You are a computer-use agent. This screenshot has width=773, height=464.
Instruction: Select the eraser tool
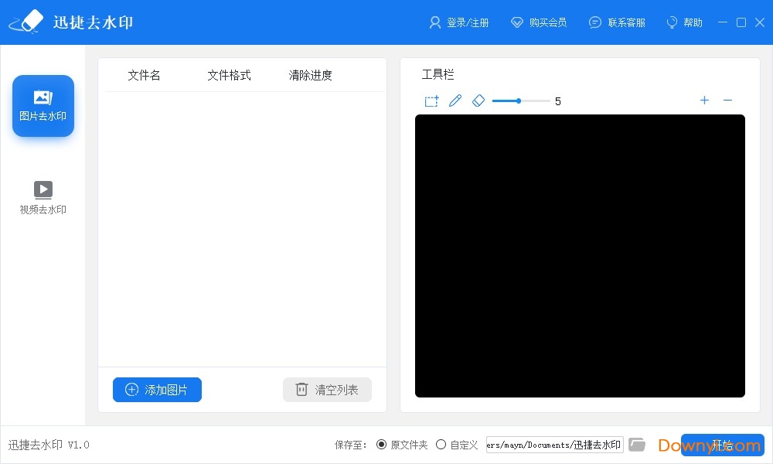(x=478, y=101)
